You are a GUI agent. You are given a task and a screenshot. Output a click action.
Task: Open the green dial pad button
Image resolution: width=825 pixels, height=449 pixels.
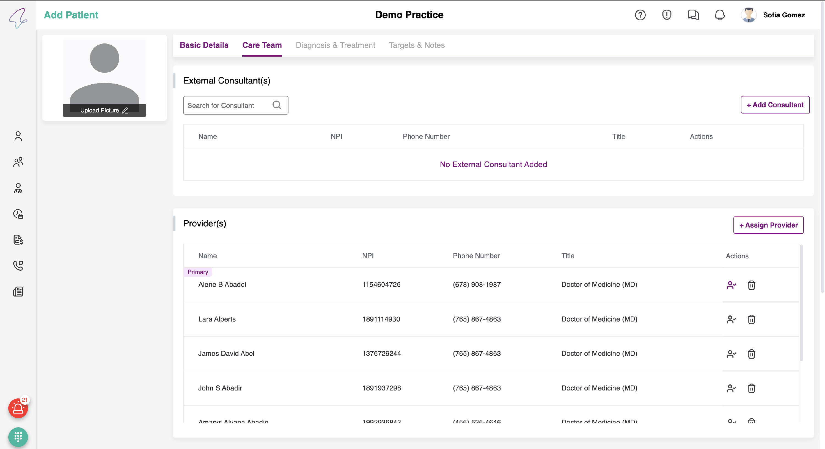[x=18, y=437]
